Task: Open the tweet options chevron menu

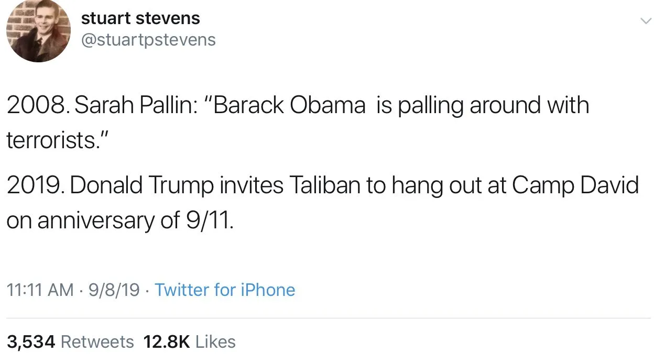Action: point(645,20)
